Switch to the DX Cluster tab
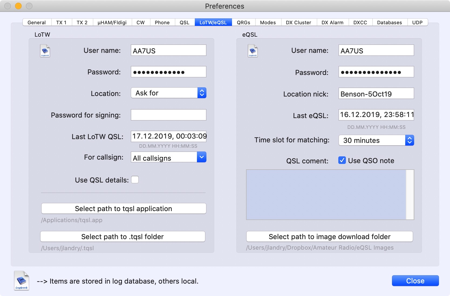450x296 pixels. [x=298, y=22]
